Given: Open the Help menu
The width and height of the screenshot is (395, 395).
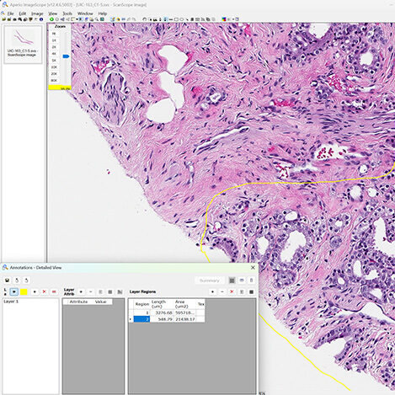Looking at the screenshot, I should (x=103, y=13).
